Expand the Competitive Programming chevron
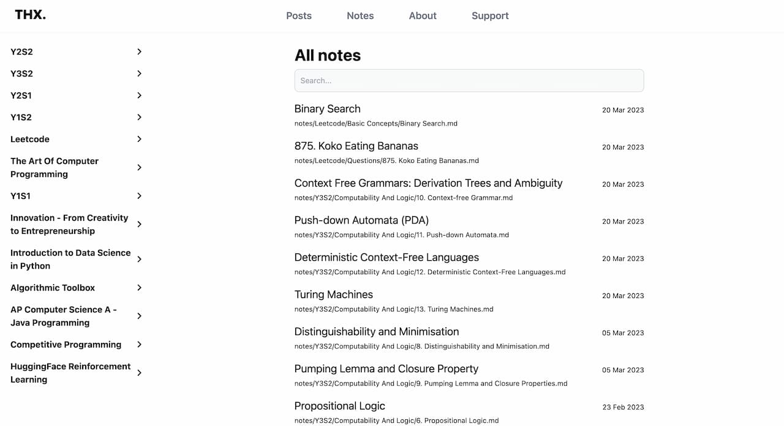This screenshot has width=784, height=426. pyautogui.click(x=139, y=345)
